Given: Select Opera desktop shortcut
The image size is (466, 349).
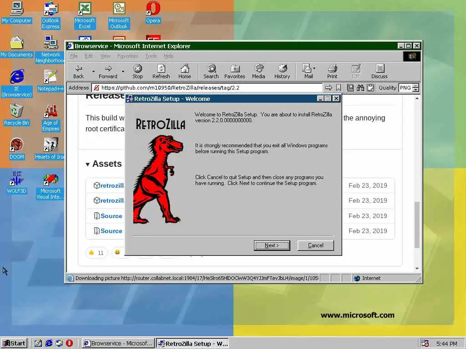Looking at the screenshot, I should coord(153,13).
